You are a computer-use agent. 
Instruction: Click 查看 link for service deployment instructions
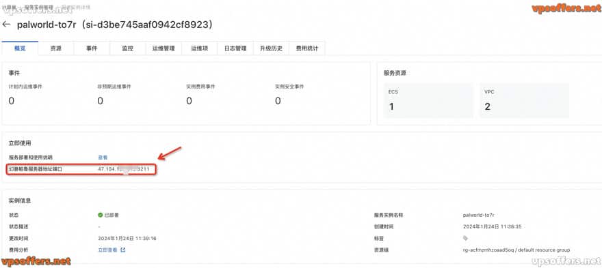[103, 158]
